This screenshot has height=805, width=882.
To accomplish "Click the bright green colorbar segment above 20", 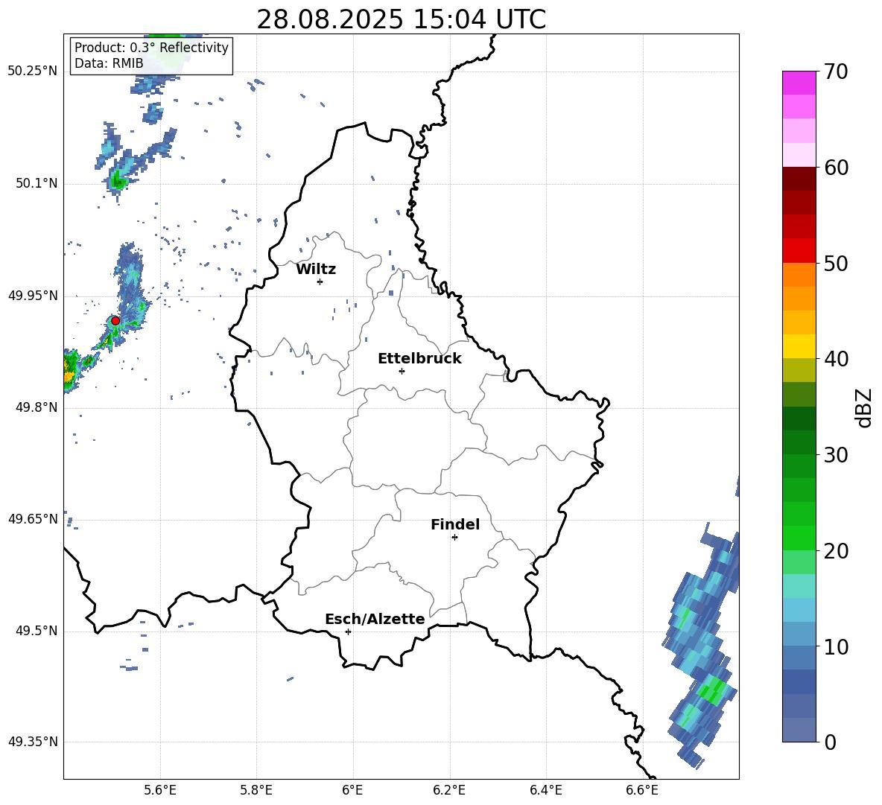I will click(x=799, y=538).
